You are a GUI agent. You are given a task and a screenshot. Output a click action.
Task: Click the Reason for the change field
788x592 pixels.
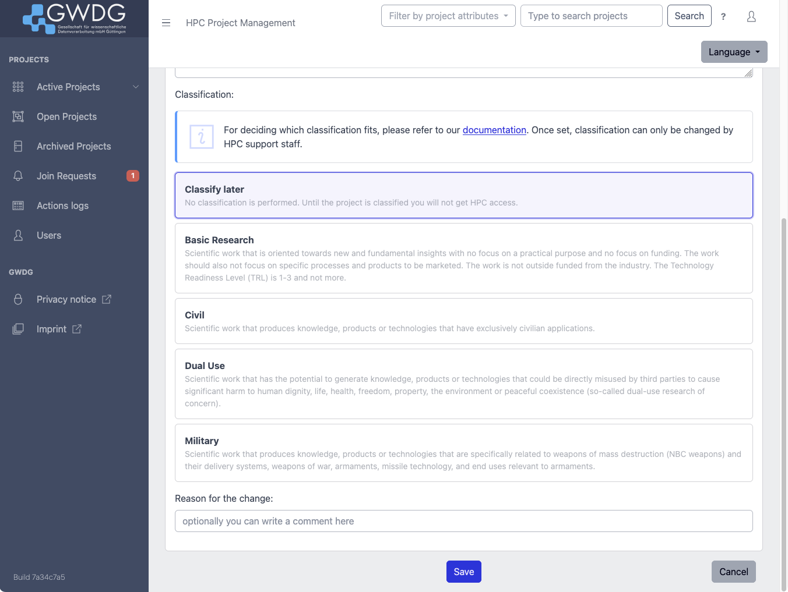point(463,521)
